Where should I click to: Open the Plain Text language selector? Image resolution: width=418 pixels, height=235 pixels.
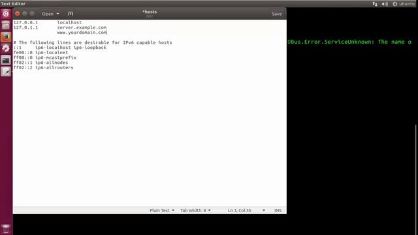pyautogui.click(x=162, y=210)
